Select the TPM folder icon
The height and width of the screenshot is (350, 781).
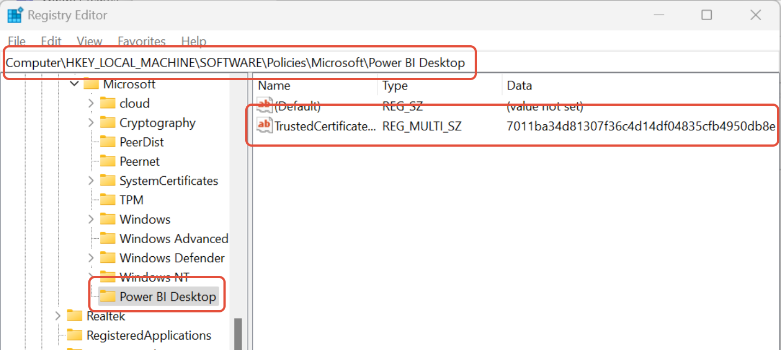point(108,201)
